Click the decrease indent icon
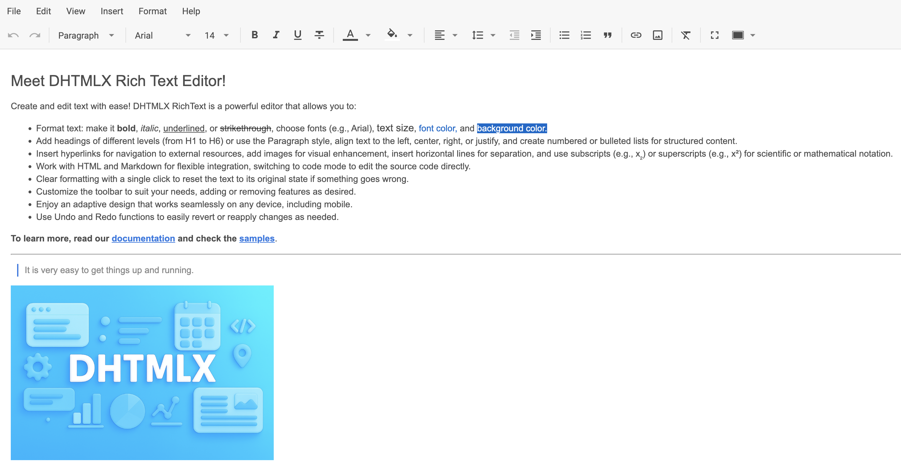 514,35
